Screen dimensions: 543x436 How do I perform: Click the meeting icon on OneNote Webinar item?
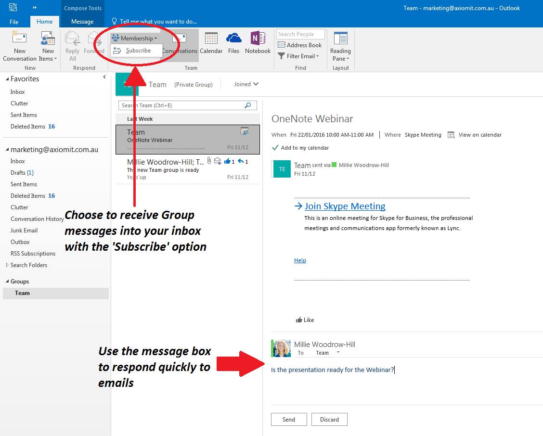click(245, 131)
